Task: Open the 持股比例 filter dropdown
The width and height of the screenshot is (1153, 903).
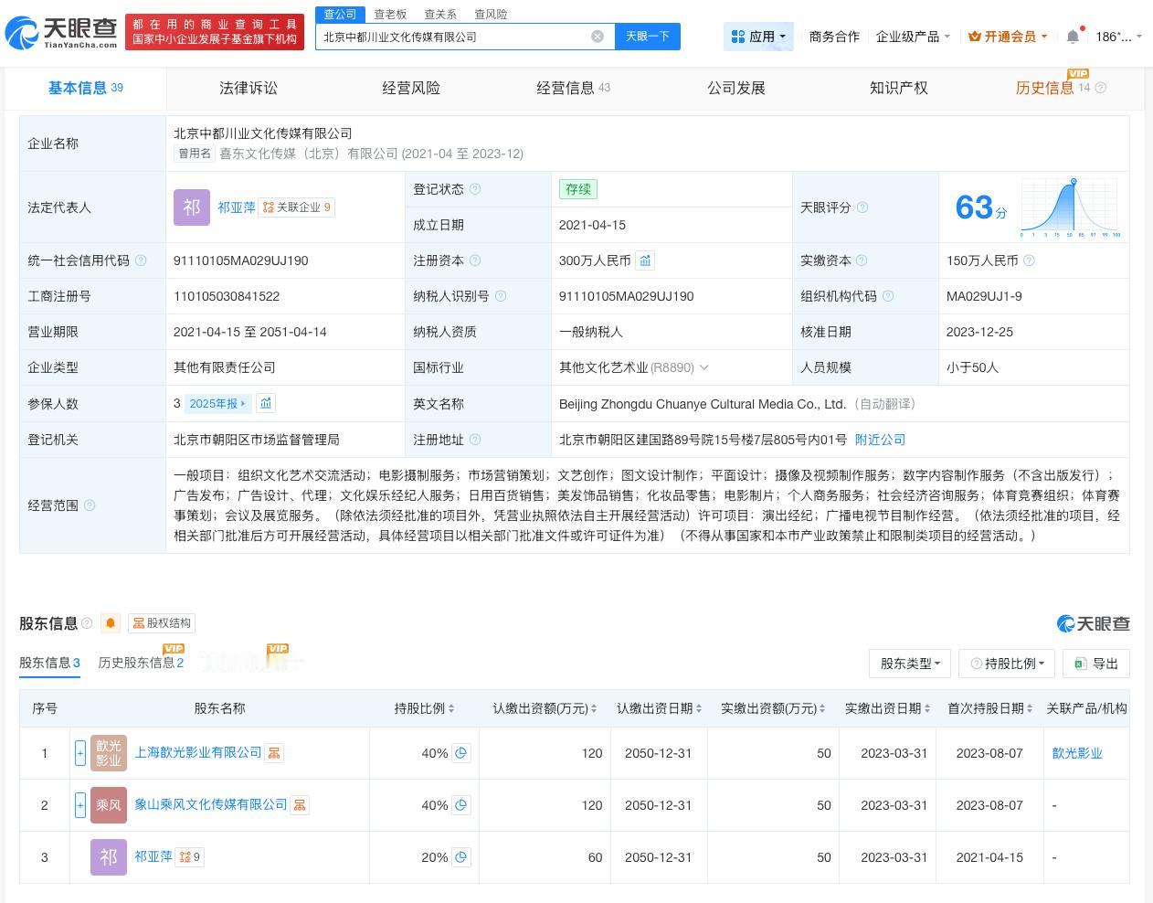Action: 1007,664
